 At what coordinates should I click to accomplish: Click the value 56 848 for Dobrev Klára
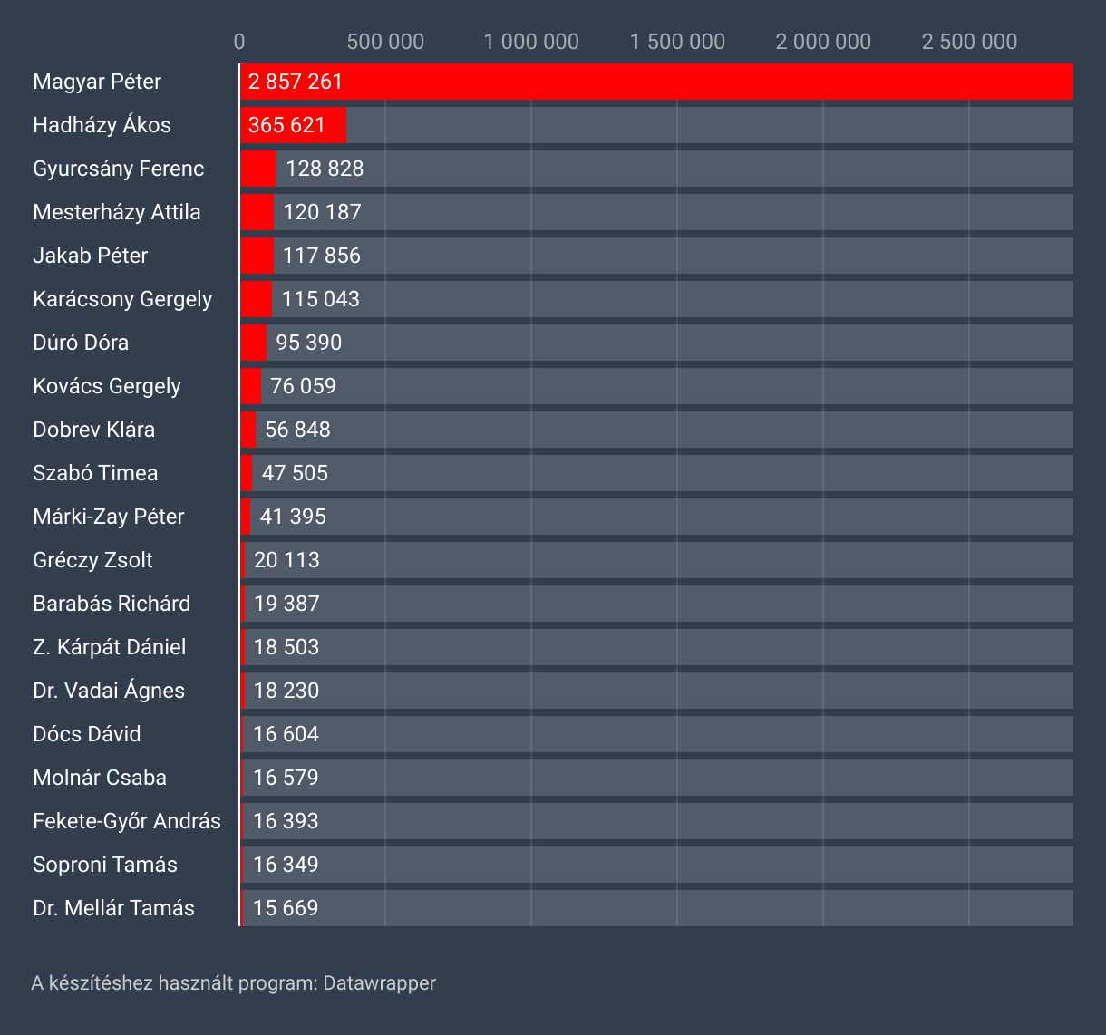(297, 430)
